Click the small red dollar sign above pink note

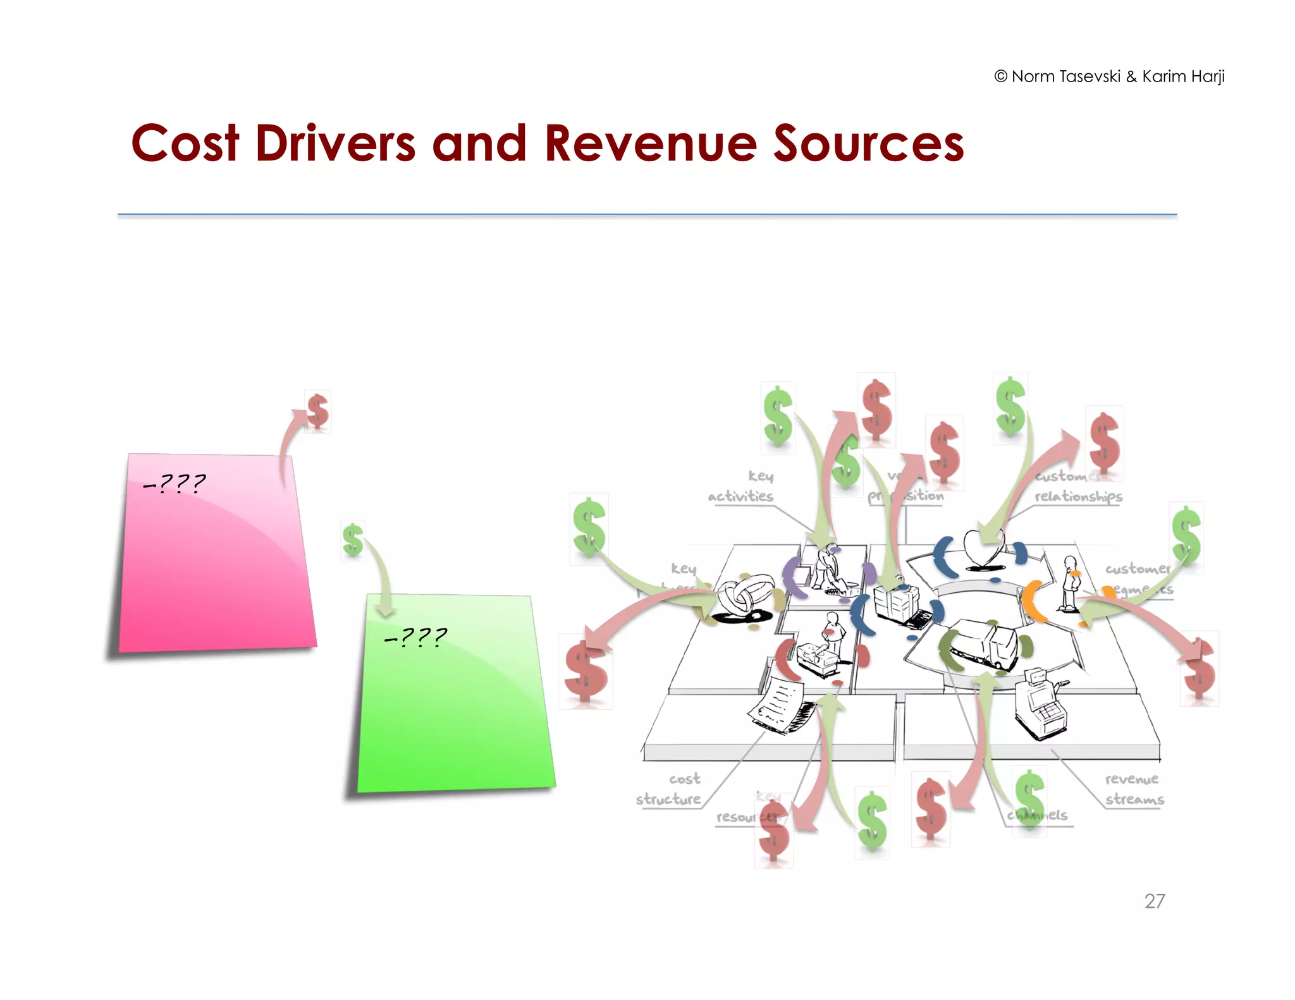pos(317,411)
